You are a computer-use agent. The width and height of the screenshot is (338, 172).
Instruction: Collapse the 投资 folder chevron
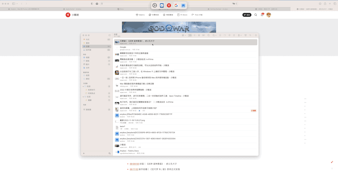[83, 86]
